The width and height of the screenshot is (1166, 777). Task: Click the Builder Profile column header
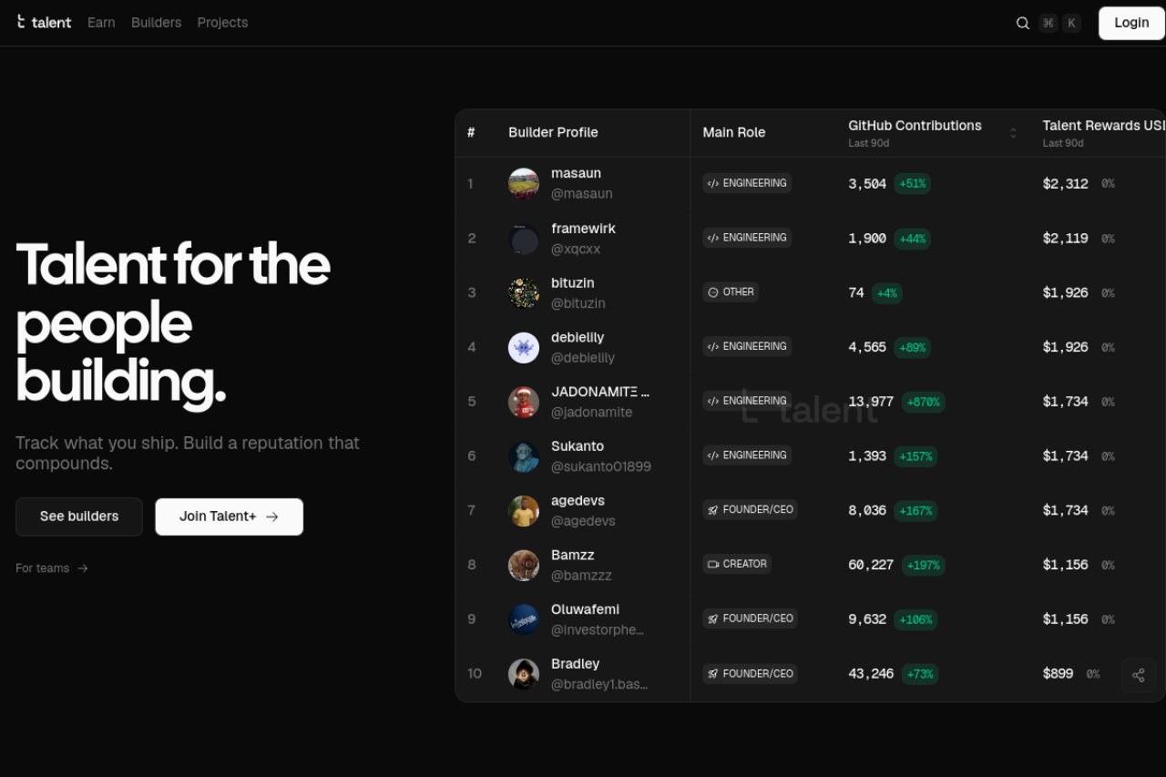[553, 132]
